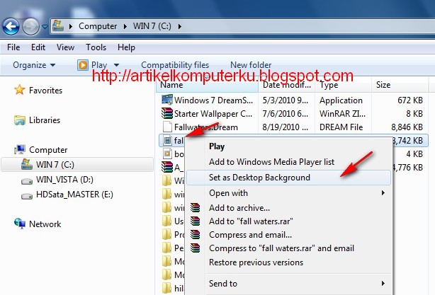Click the HDSata_MASTER (E:) drive icon
This screenshot has height=295, width=435.
pyautogui.click(x=27, y=197)
